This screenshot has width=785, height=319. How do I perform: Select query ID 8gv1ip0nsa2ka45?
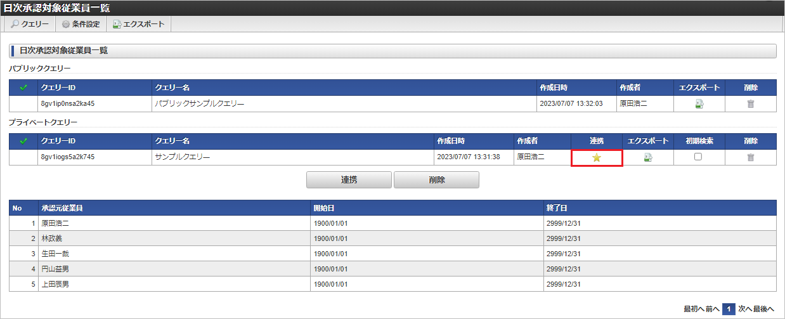tap(67, 103)
